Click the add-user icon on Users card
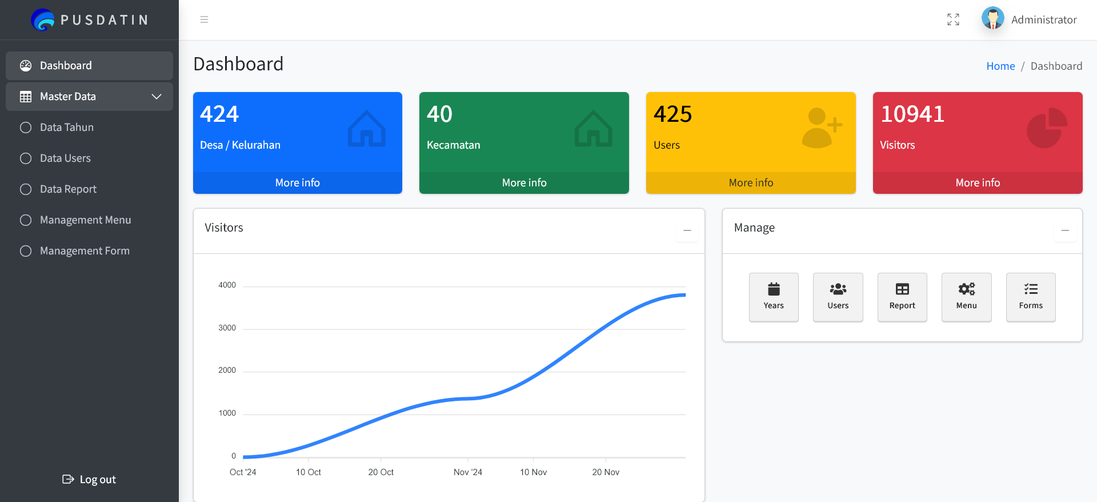Viewport: 1097px width, 502px height. click(822, 128)
